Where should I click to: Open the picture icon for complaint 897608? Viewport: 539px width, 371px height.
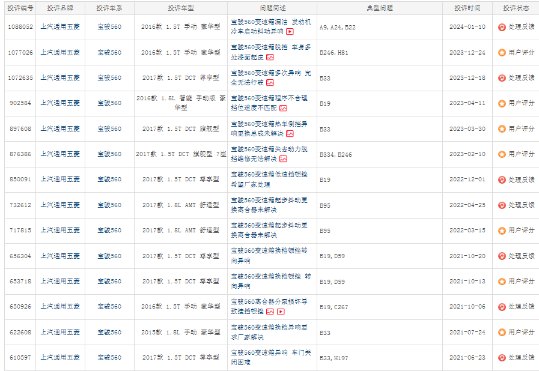pyautogui.click(x=290, y=134)
